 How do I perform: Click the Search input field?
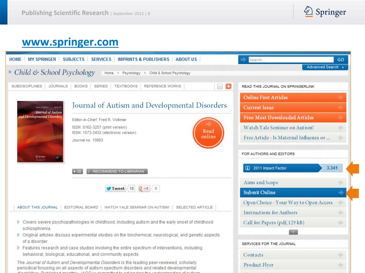click(x=291, y=60)
